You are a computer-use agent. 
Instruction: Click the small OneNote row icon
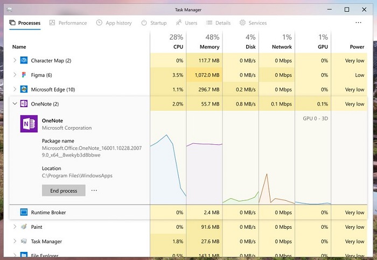tap(24, 104)
